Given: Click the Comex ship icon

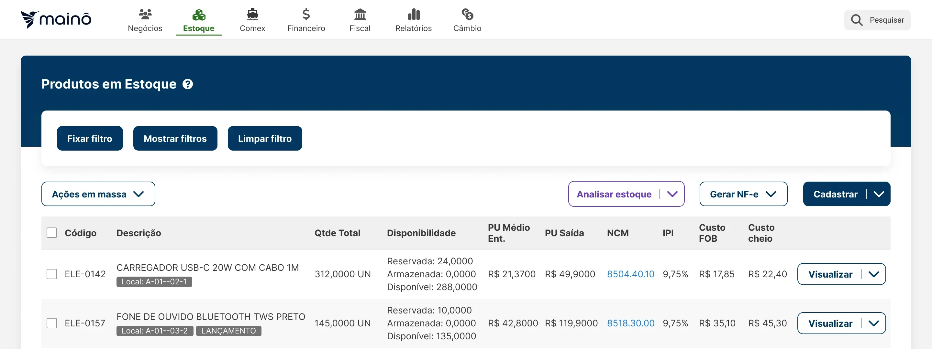Looking at the screenshot, I should coord(252,15).
